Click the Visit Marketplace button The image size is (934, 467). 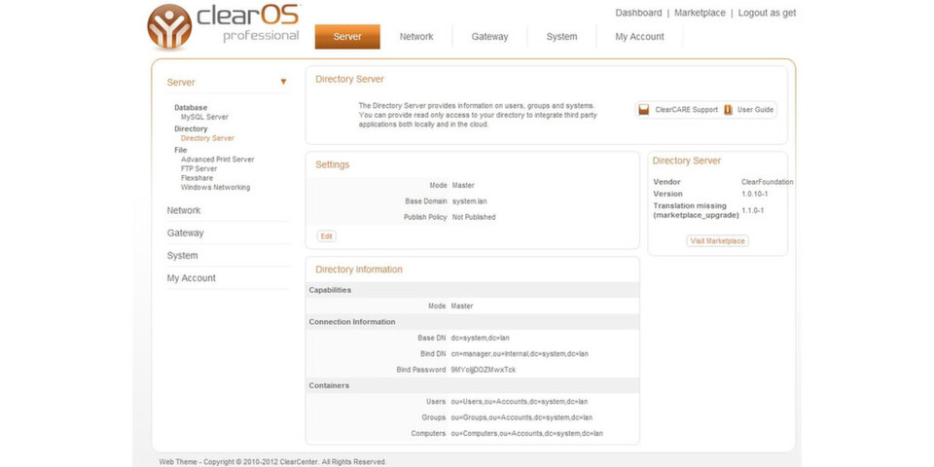(x=717, y=241)
